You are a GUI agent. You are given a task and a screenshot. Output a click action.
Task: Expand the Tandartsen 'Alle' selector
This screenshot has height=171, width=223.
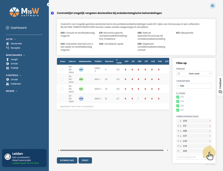(x=194, y=86)
